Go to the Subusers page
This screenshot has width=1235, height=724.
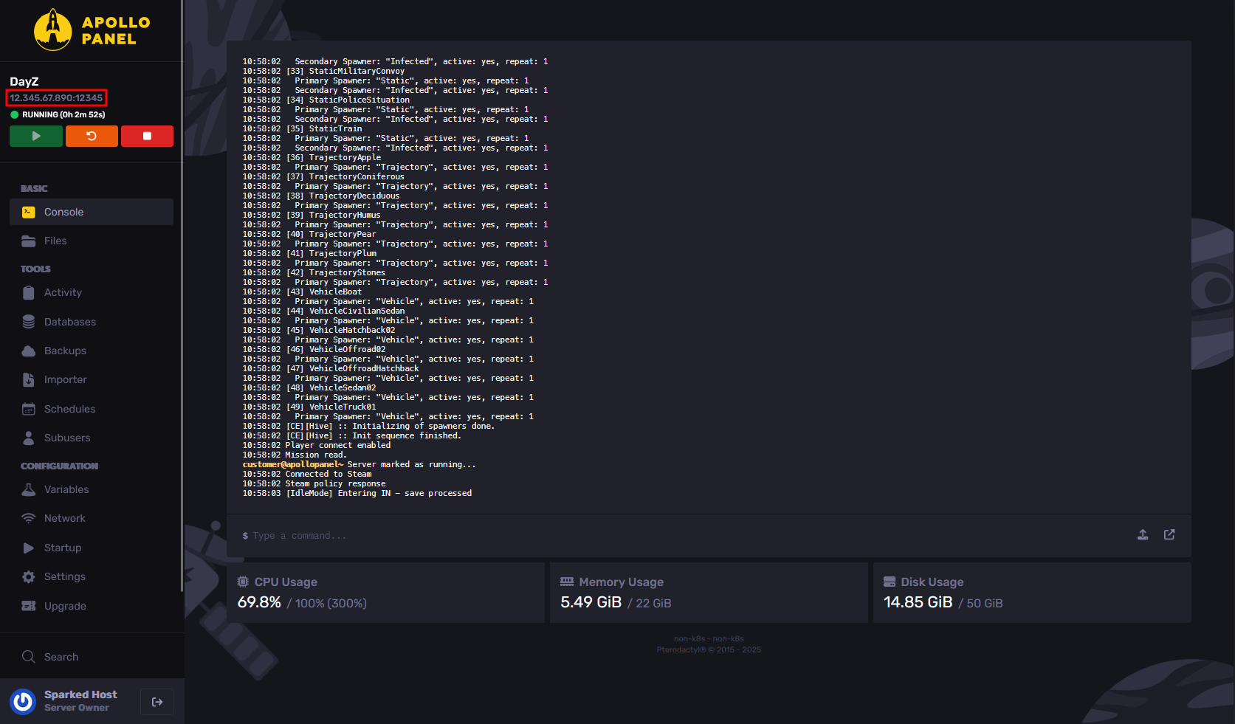pos(92,438)
